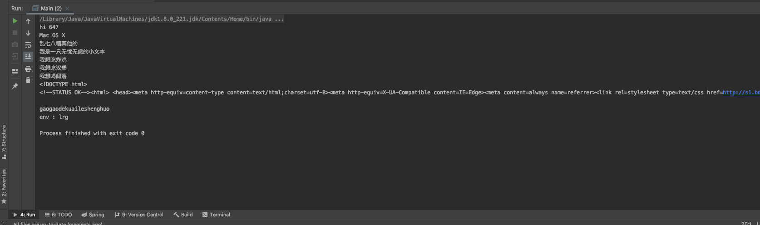Click the 'gaogaodekuaileshenghuo' output line
The image size is (760, 225).
pyautogui.click(x=74, y=109)
